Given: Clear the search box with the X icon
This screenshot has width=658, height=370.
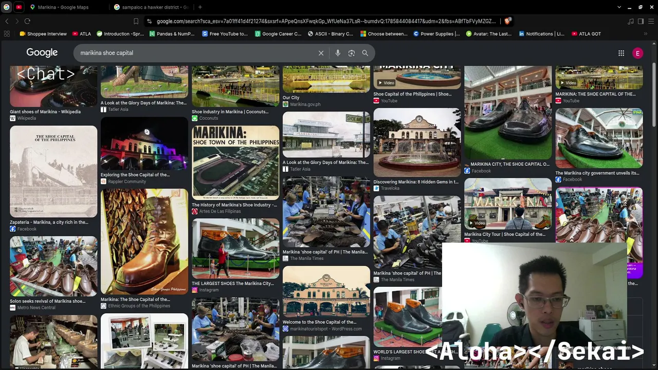Looking at the screenshot, I should point(321,53).
